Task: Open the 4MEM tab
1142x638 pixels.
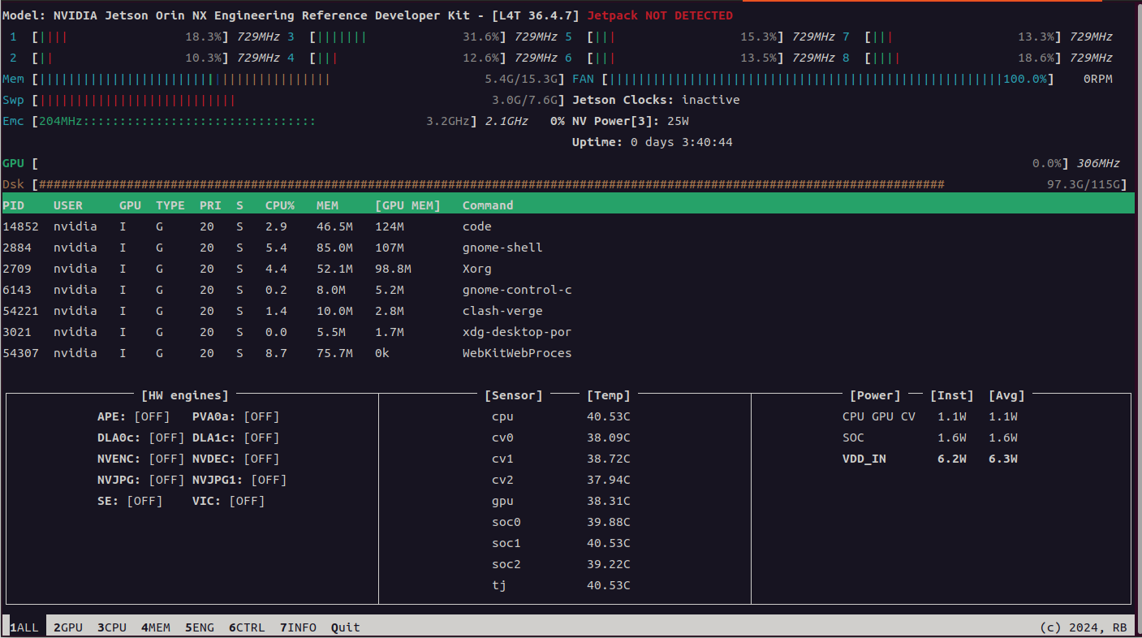Action: 156,627
